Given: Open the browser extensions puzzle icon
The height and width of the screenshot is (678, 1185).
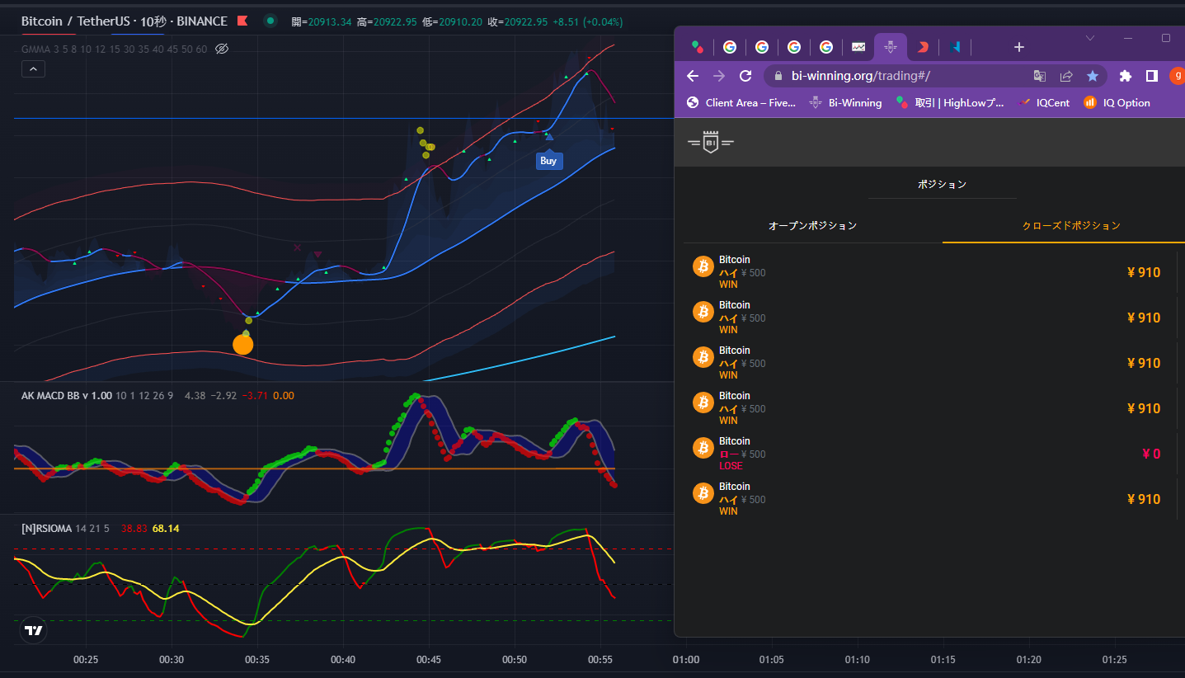Looking at the screenshot, I should pos(1125,76).
